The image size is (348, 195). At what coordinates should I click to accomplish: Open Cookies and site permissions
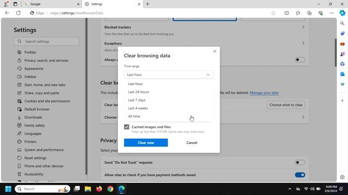[47, 101]
